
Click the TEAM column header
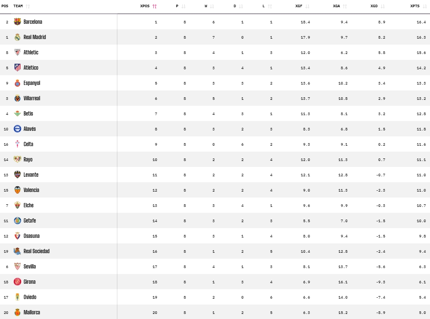18,6
